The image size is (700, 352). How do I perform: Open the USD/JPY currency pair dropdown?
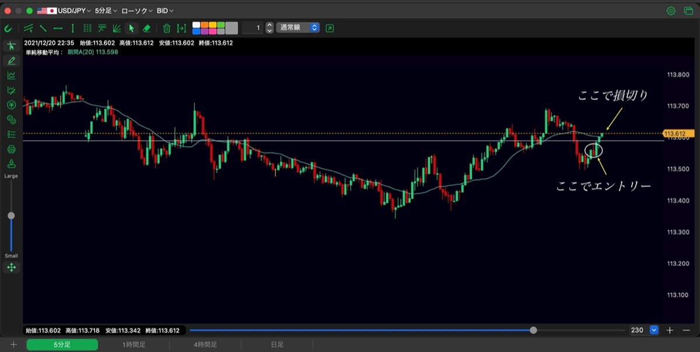(64, 11)
